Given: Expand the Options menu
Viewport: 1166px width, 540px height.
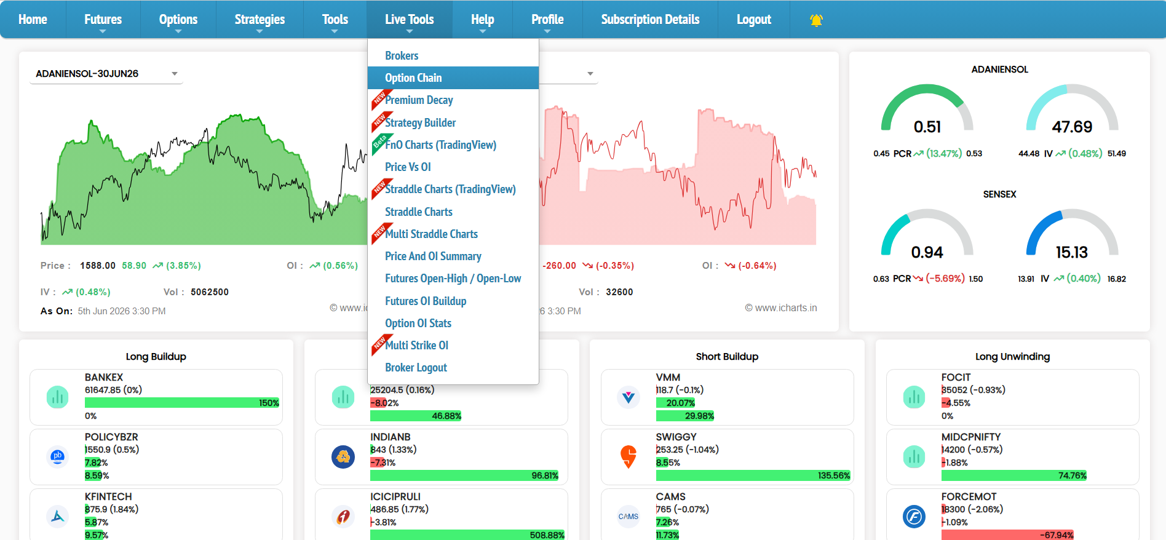Looking at the screenshot, I should 178,20.
